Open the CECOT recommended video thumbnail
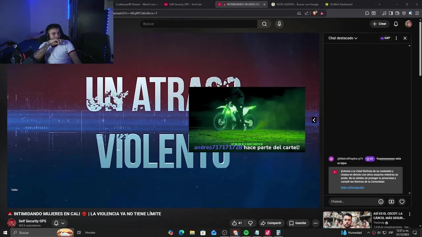The height and width of the screenshot is (237, 422). [347, 220]
